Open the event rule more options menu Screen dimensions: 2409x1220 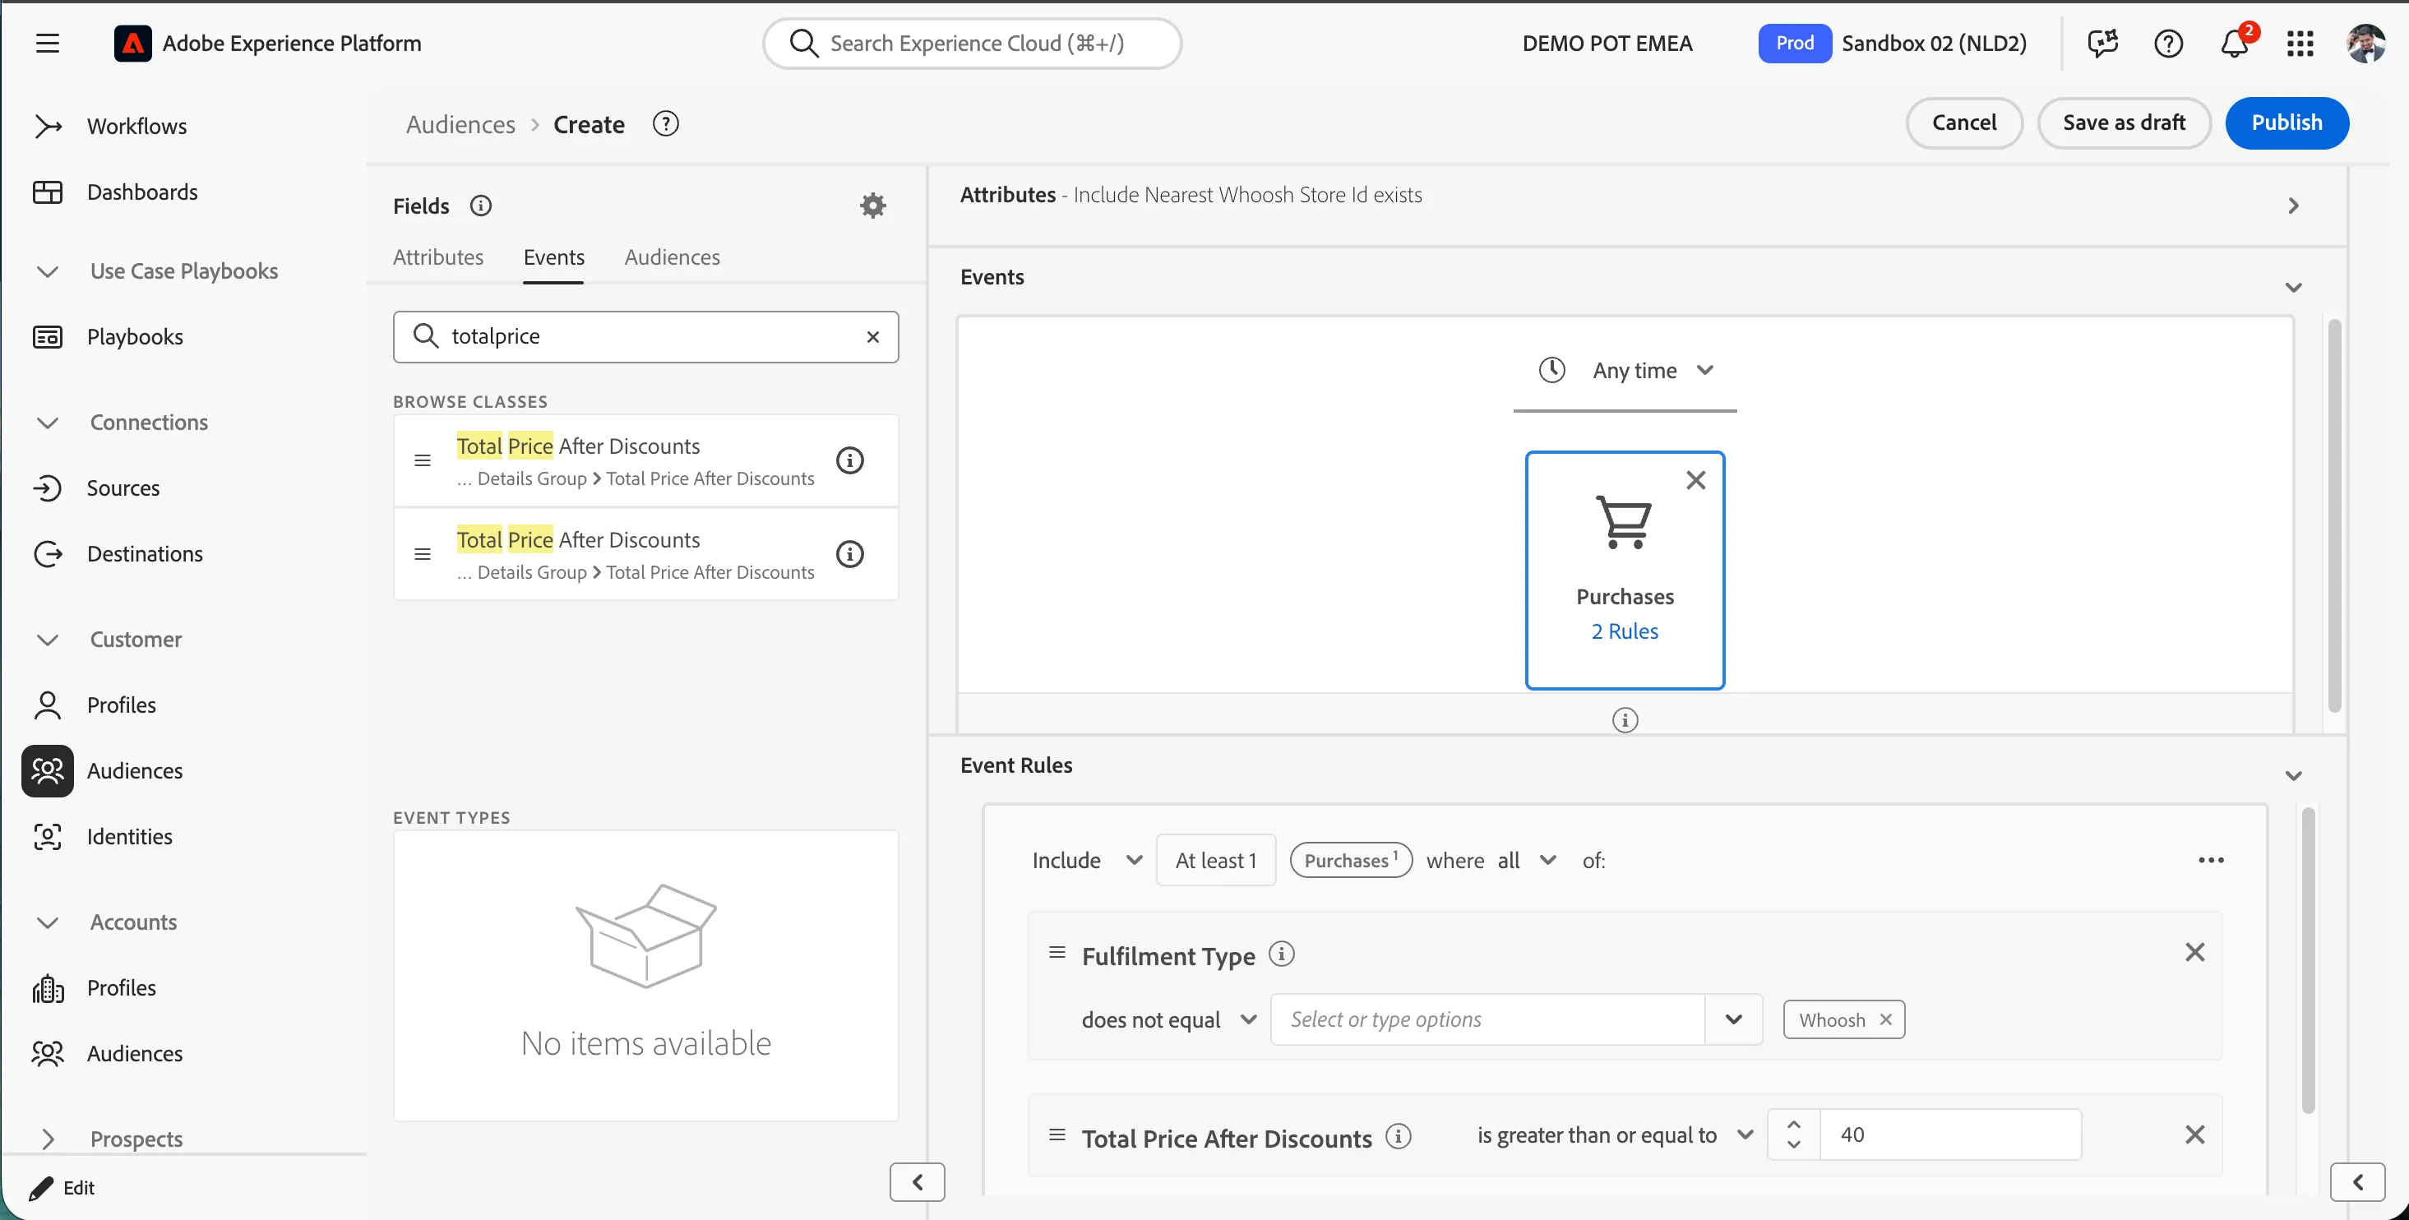[2211, 860]
